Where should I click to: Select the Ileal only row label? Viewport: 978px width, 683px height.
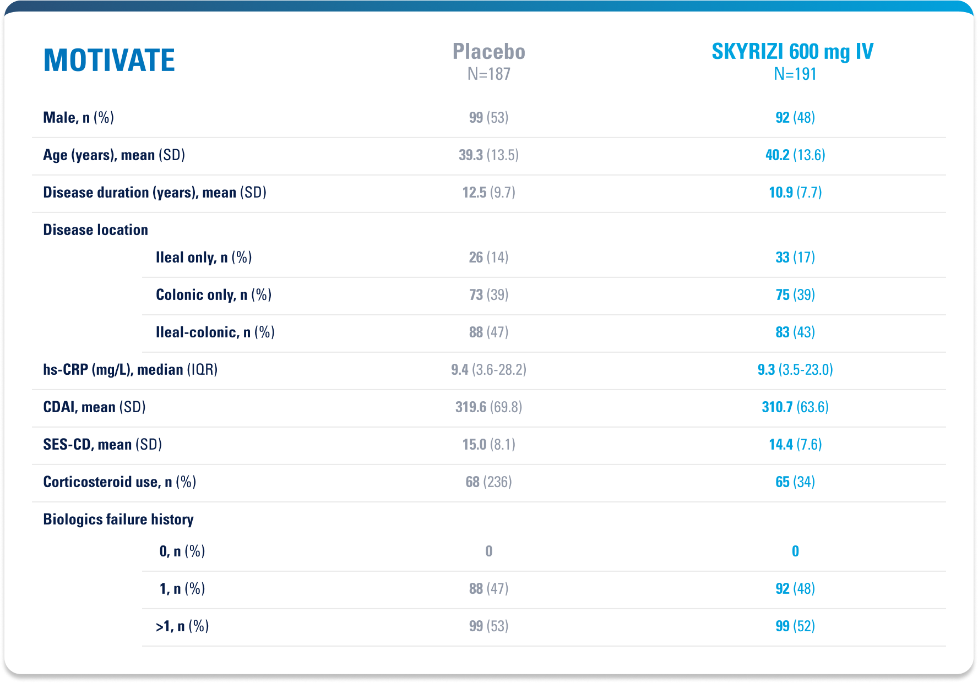point(204,258)
